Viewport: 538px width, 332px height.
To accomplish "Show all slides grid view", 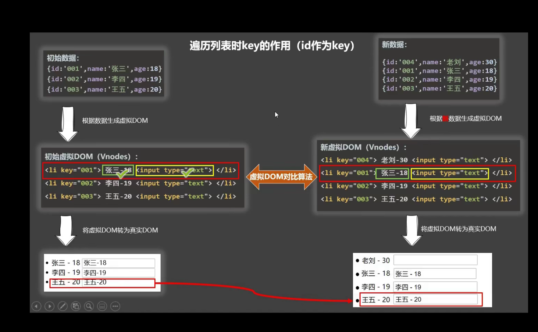I will [76, 306].
